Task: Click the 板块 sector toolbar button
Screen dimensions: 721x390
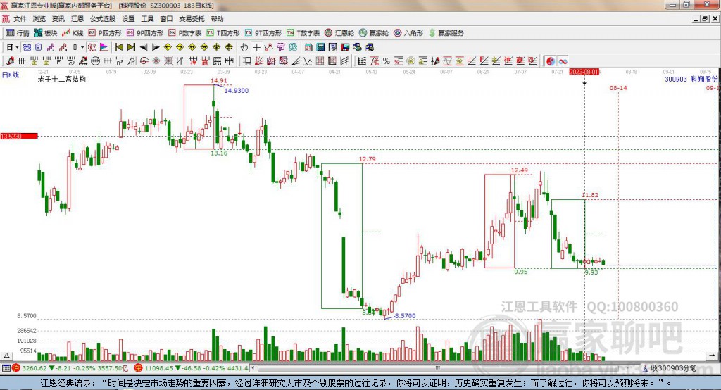Action: [45, 32]
